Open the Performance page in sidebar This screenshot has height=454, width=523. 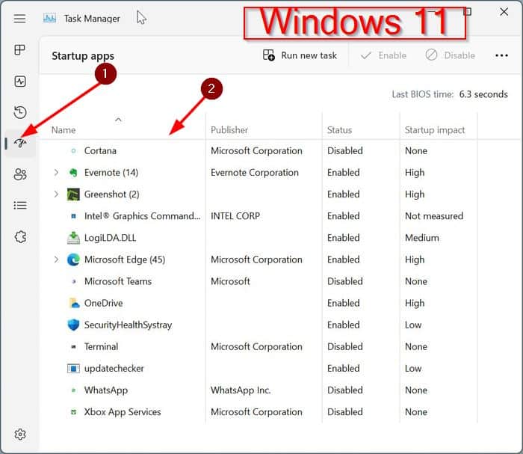[x=20, y=81]
